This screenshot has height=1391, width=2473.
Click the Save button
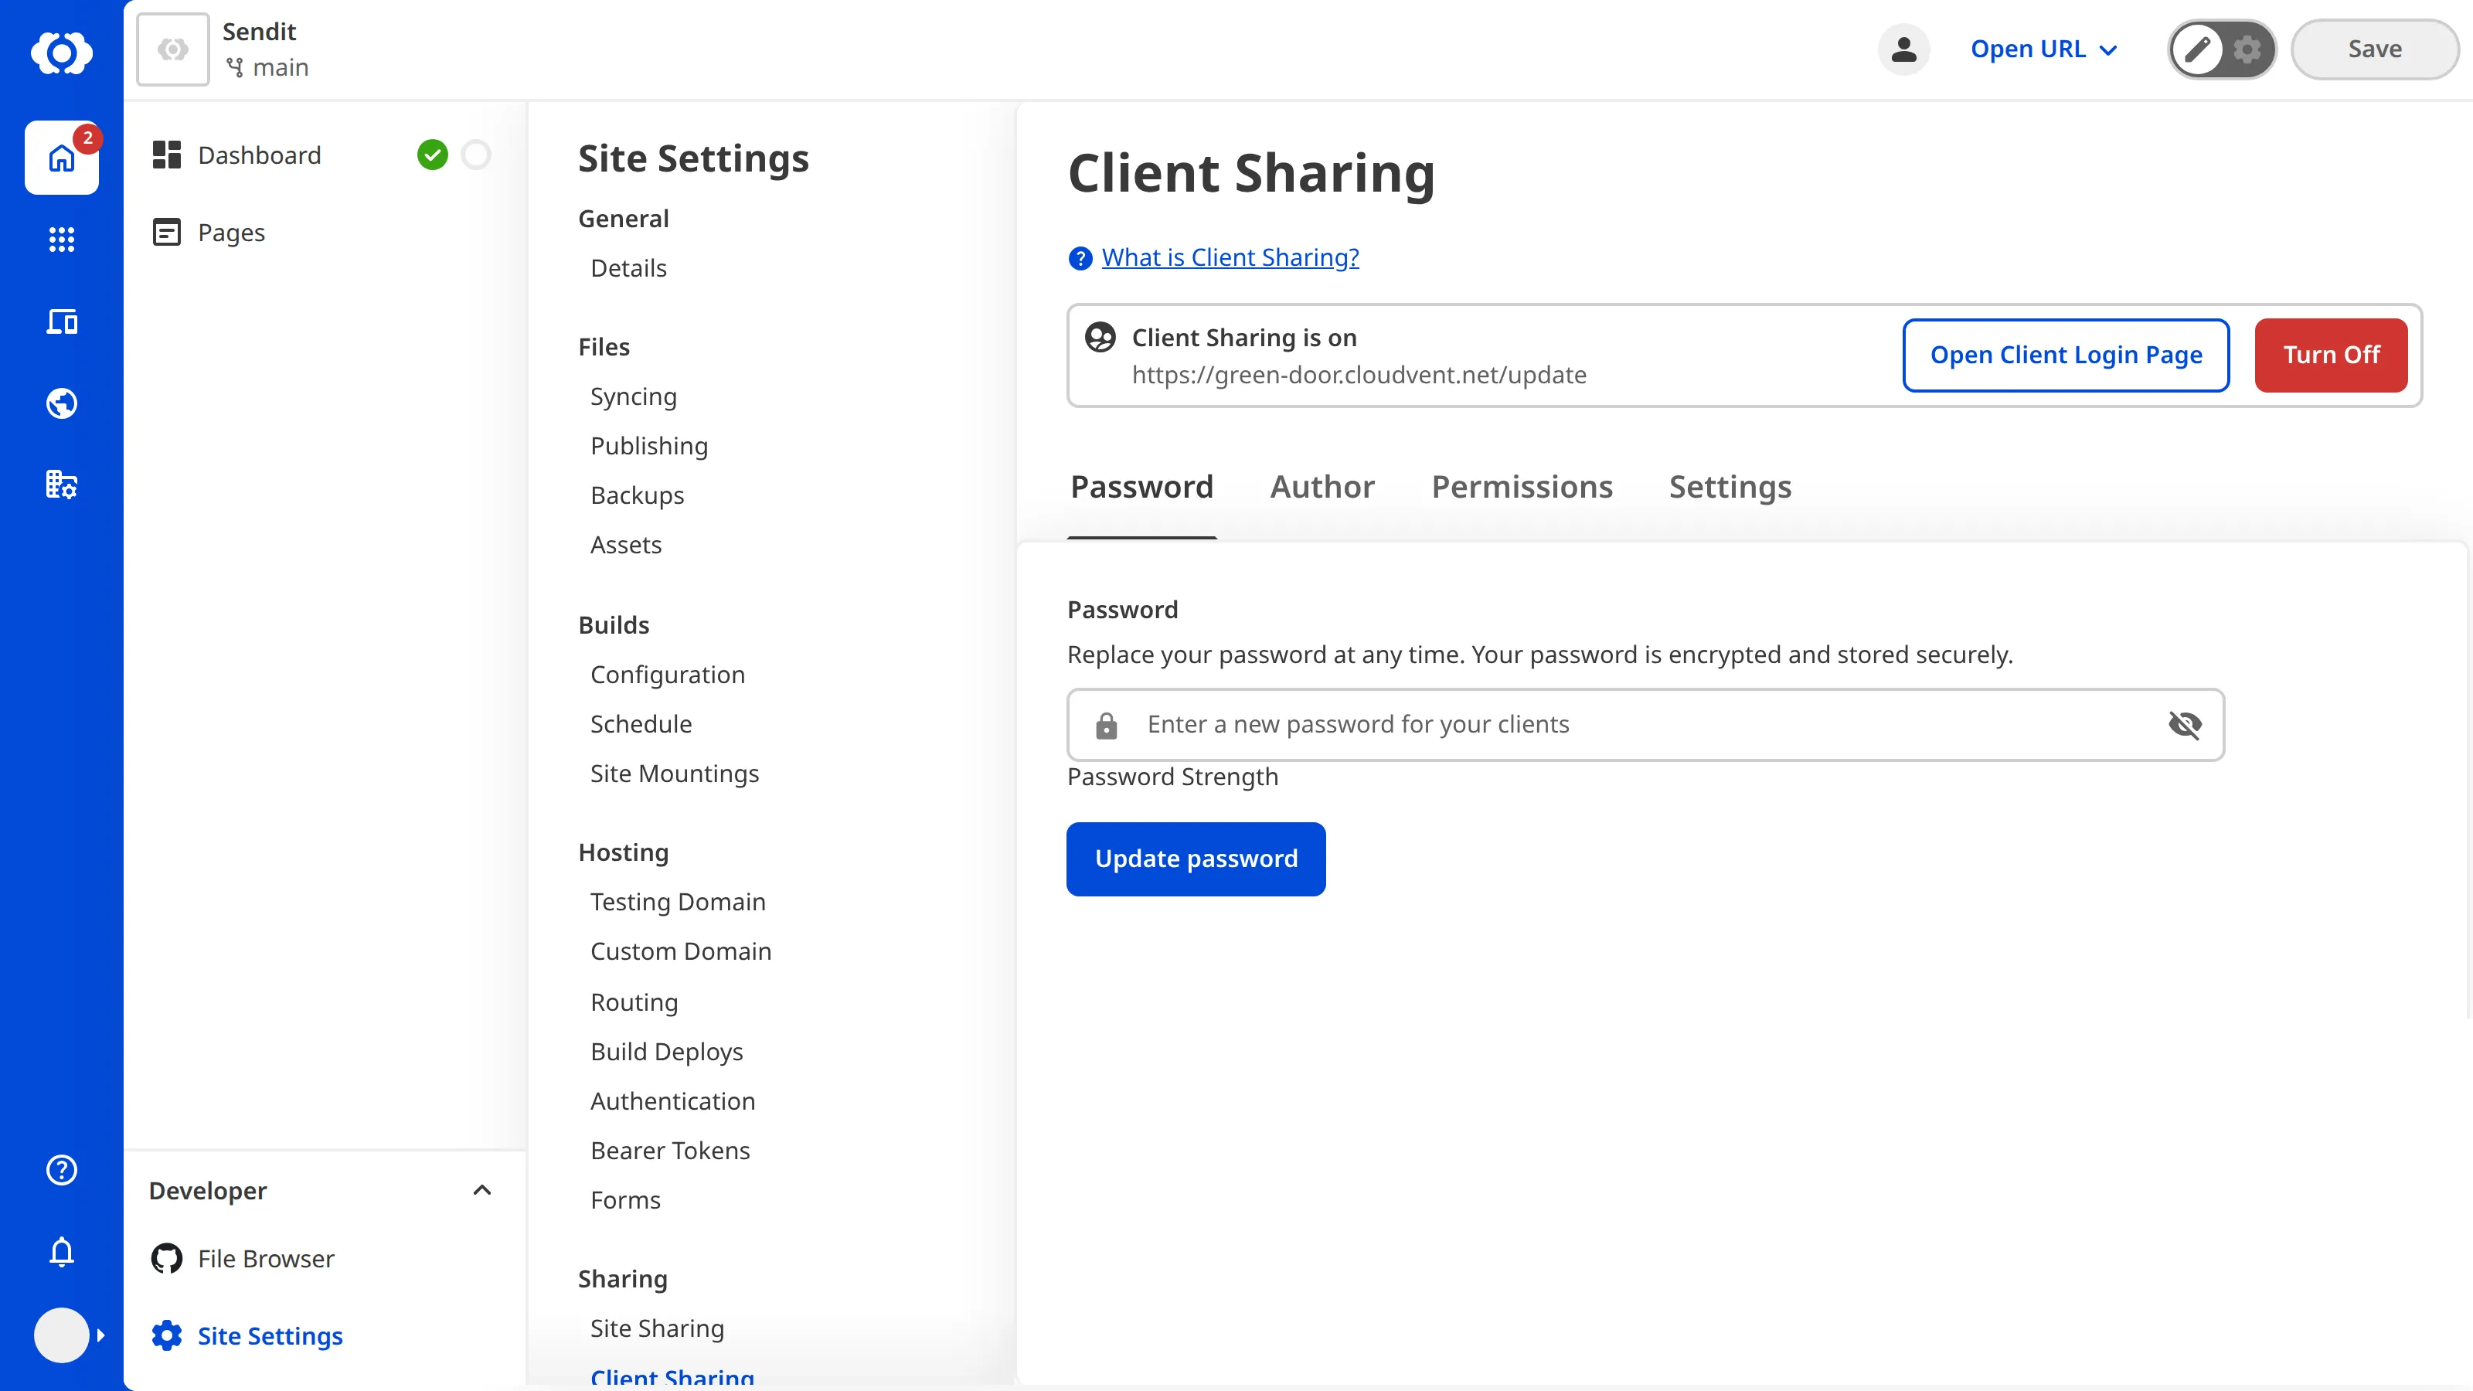tap(2374, 49)
